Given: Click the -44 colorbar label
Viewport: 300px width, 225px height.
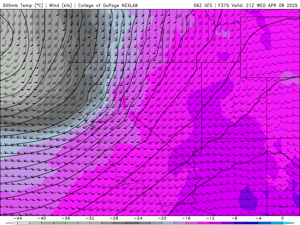Looking at the screenshot, I should (18, 218).
